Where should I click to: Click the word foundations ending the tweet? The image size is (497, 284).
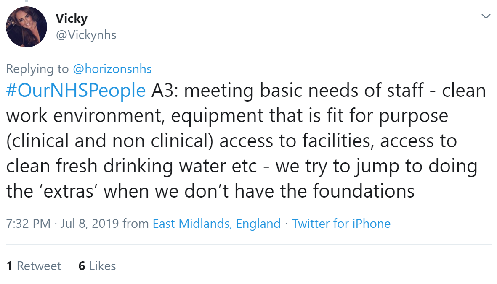pos(364,191)
